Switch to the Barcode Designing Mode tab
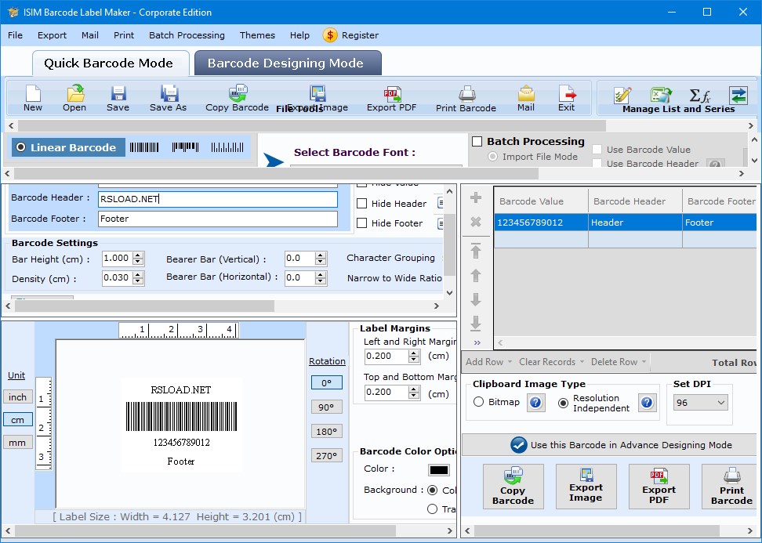Viewport: 762px width, 543px height. click(x=285, y=63)
